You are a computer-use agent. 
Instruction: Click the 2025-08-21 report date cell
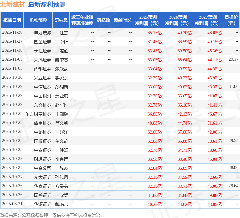coord(12,204)
